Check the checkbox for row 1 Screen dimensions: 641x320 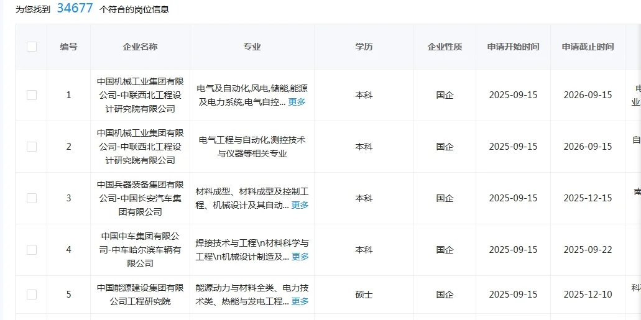coord(32,95)
